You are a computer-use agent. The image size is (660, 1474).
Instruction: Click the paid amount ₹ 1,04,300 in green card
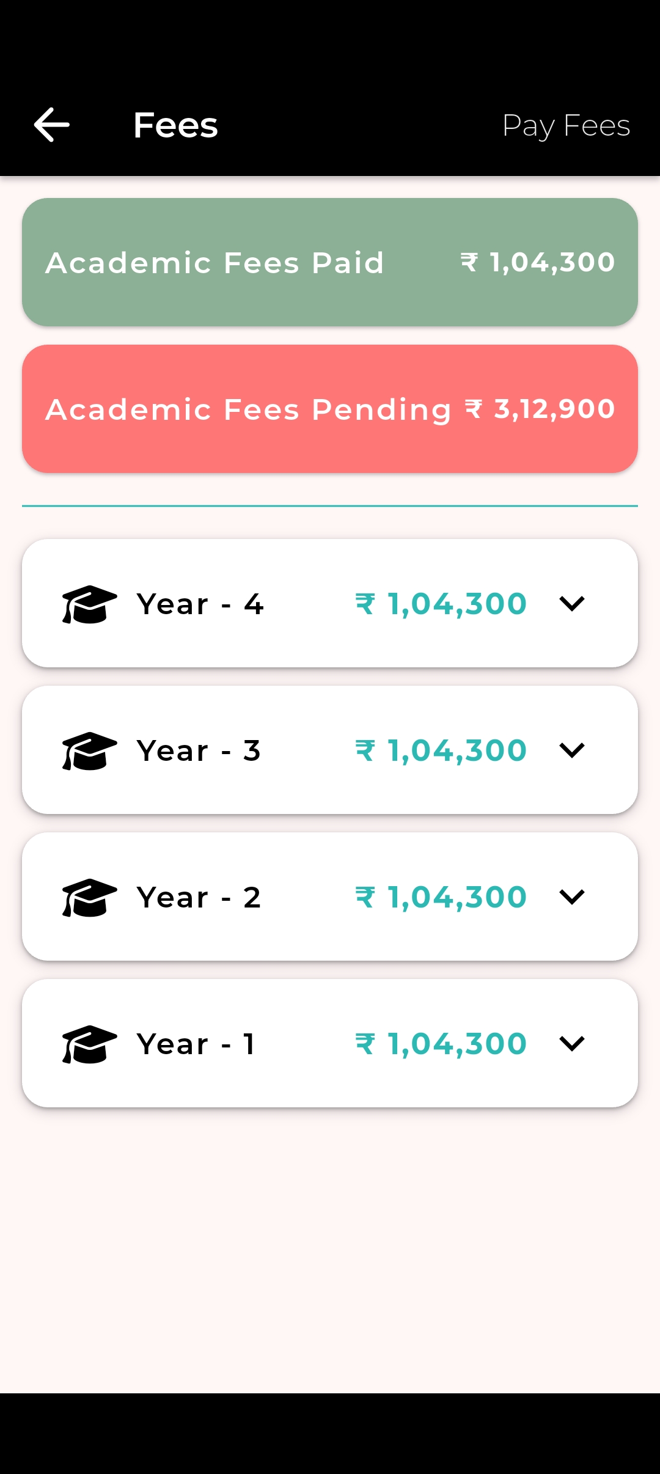(x=537, y=262)
